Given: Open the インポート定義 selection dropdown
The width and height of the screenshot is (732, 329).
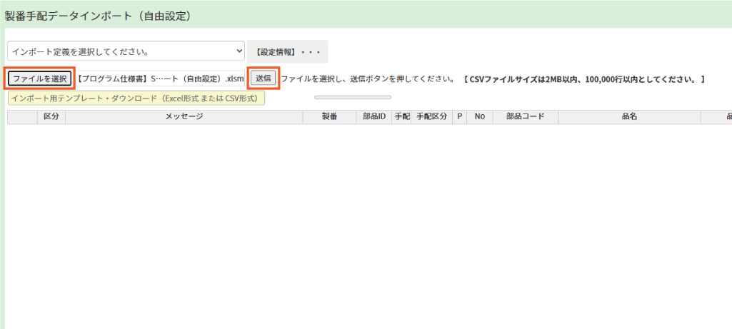Looking at the screenshot, I should click(126, 51).
